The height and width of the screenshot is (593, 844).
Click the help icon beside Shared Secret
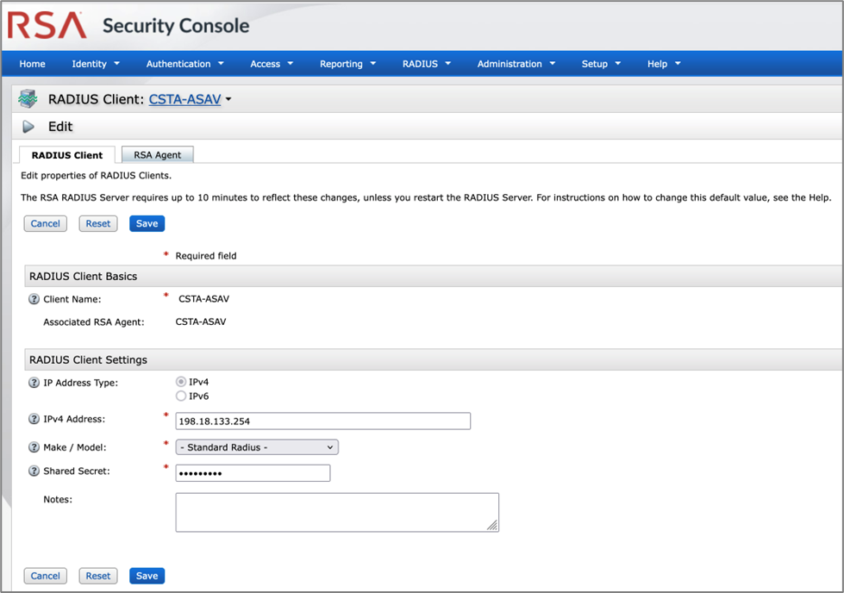click(x=34, y=471)
